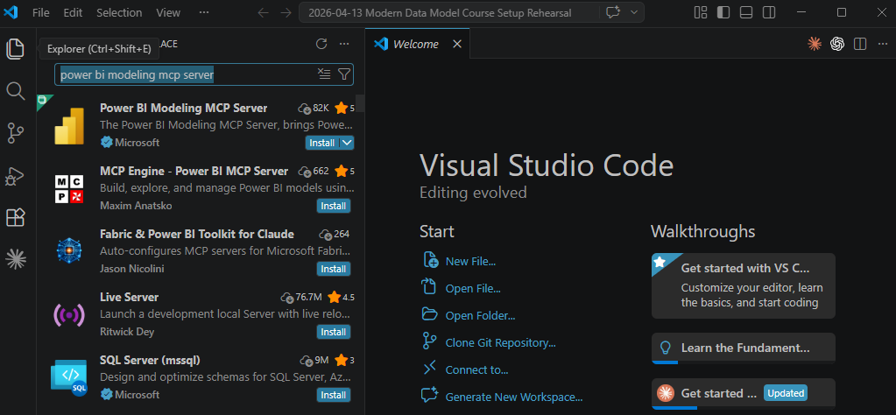Click the Live Server purple broadcast logo
Image resolution: width=896 pixels, height=415 pixels.
pyautogui.click(x=69, y=314)
